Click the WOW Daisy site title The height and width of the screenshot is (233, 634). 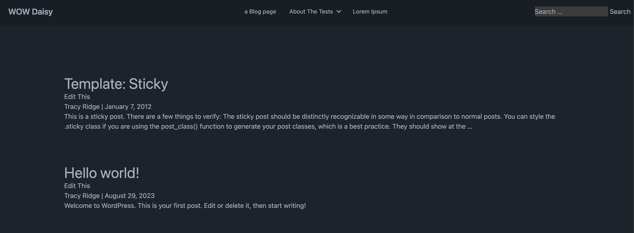tap(31, 11)
